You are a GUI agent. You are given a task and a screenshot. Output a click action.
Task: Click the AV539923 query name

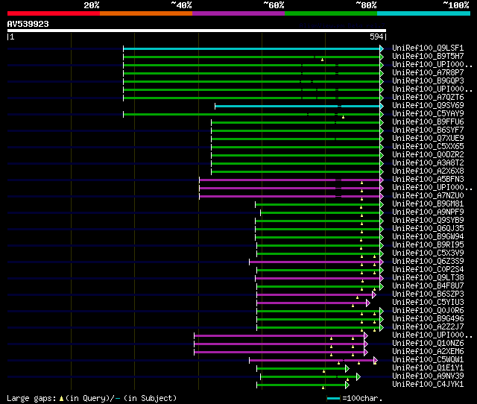[28, 24]
